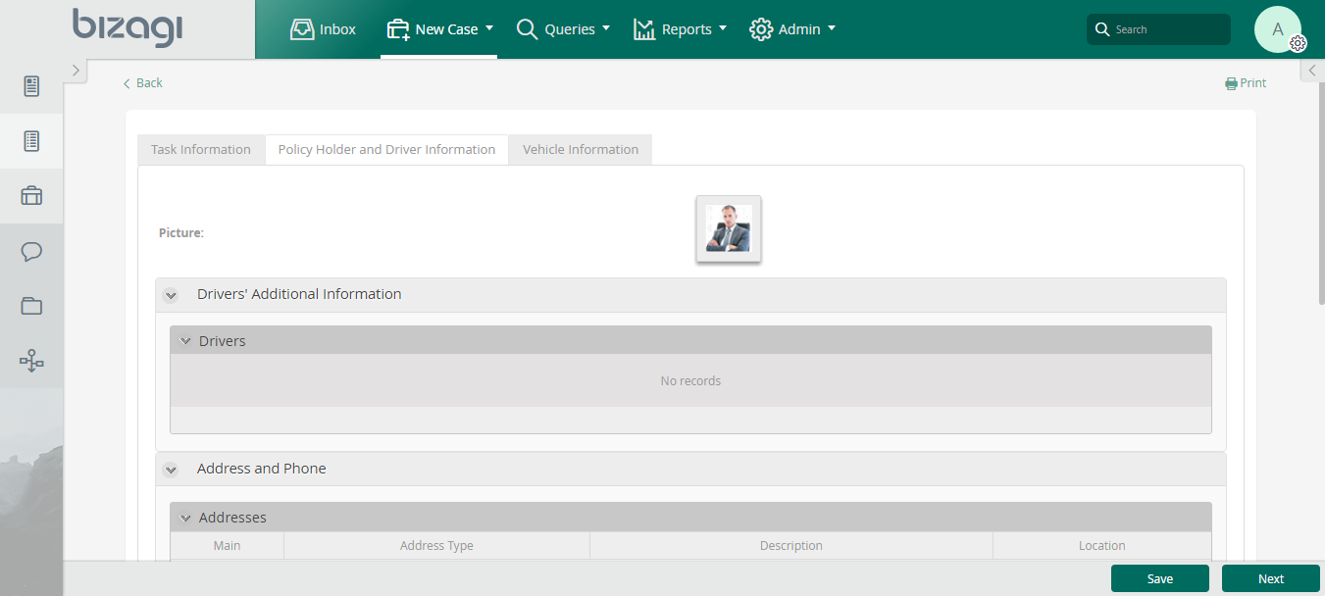Open the Reports menu

[x=680, y=29]
